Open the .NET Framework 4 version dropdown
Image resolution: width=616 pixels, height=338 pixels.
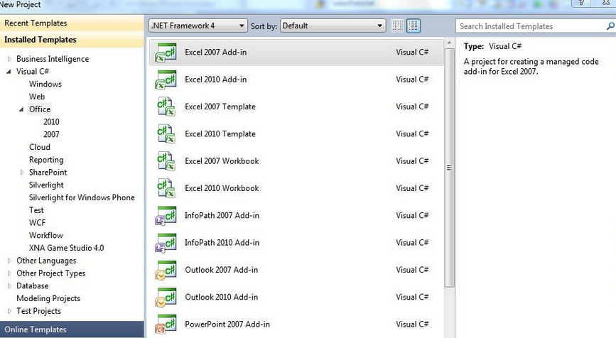coord(198,26)
